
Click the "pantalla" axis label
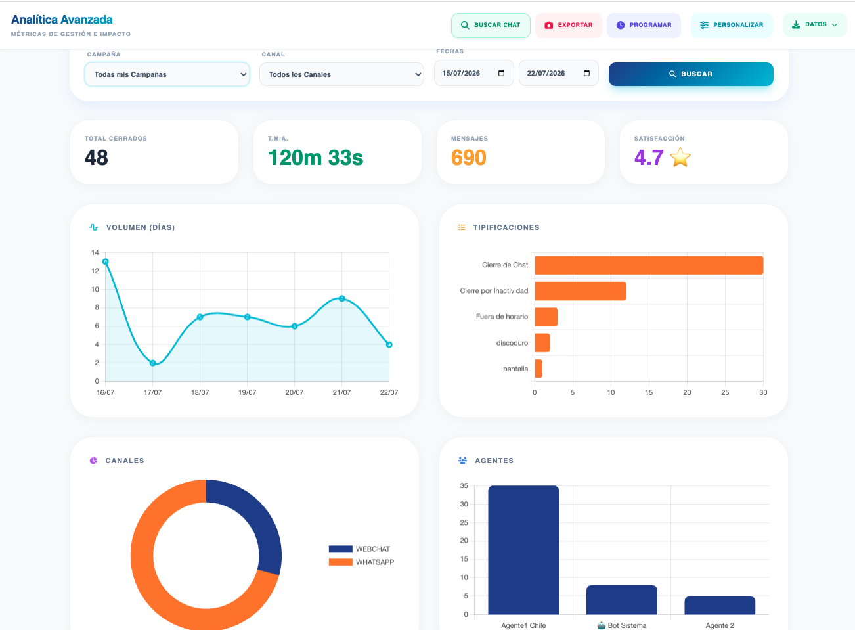tap(515, 369)
